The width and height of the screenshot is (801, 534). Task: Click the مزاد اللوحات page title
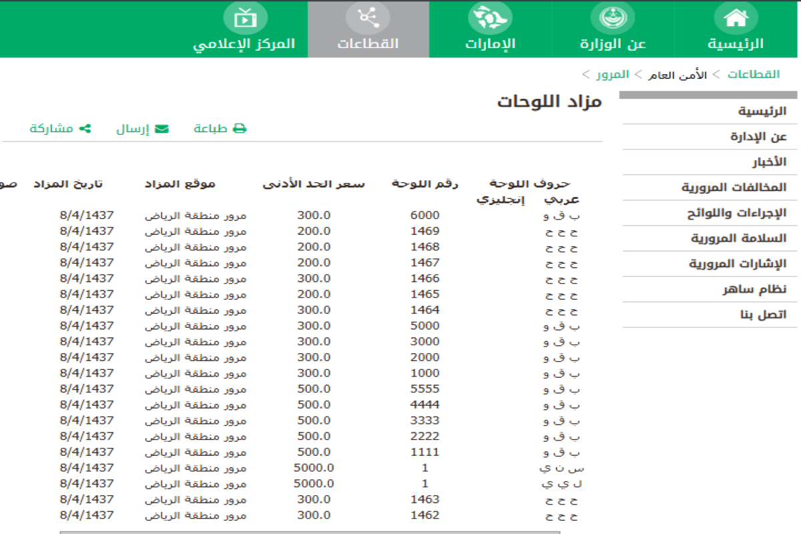(549, 102)
